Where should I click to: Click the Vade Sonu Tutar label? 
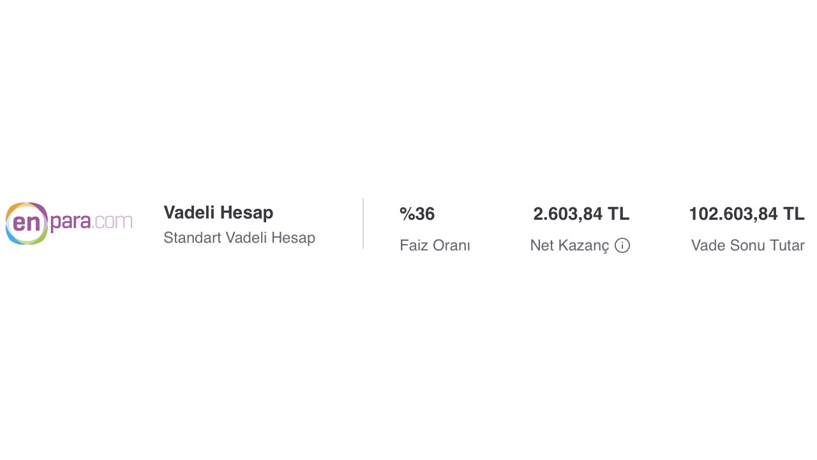pyautogui.click(x=747, y=245)
